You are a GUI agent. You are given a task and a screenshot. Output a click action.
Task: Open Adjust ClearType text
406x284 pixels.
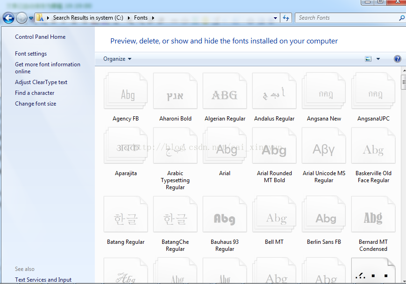coord(41,82)
